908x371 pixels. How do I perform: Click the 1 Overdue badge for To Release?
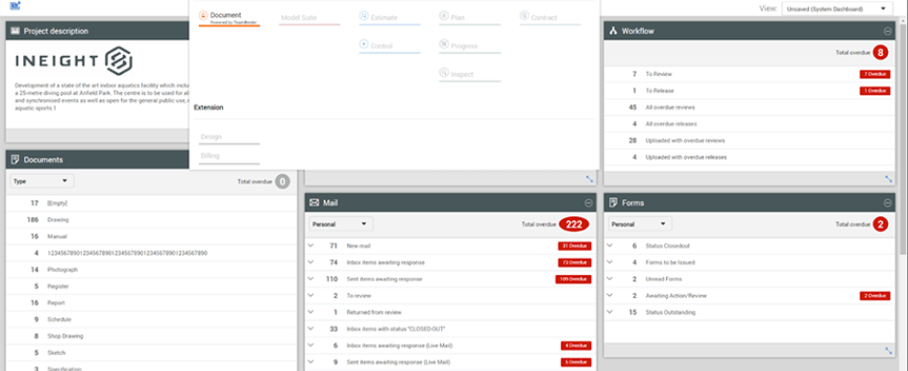[x=874, y=91]
